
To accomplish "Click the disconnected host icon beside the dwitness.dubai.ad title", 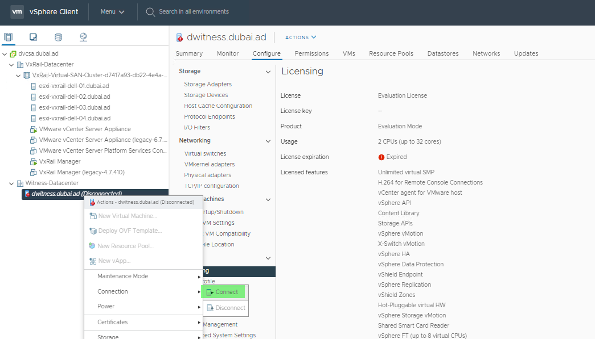I will pyautogui.click(x=180, y=37).
